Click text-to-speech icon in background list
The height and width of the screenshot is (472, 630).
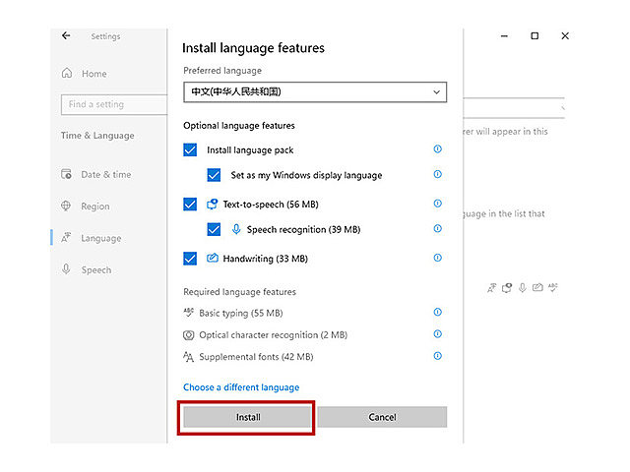(x=507, y=288)
